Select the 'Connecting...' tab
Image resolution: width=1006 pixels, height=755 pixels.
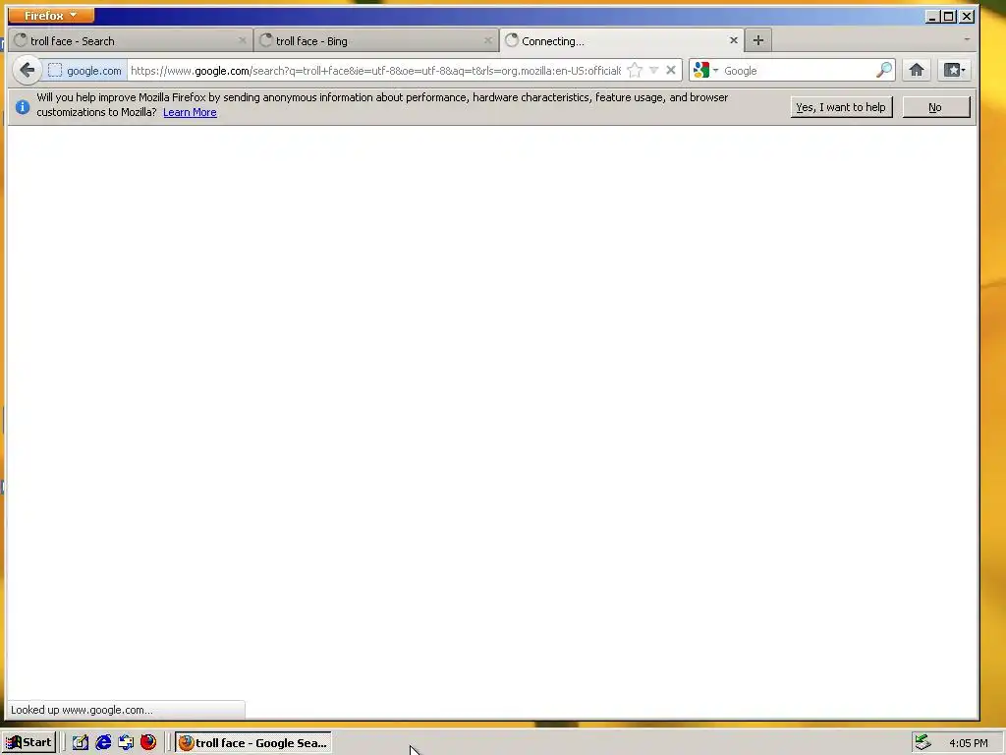[621, 40]
